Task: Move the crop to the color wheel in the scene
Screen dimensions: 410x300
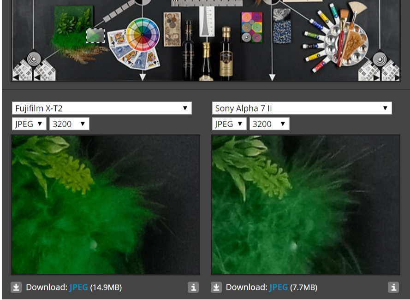Action: tap(143, 34)
